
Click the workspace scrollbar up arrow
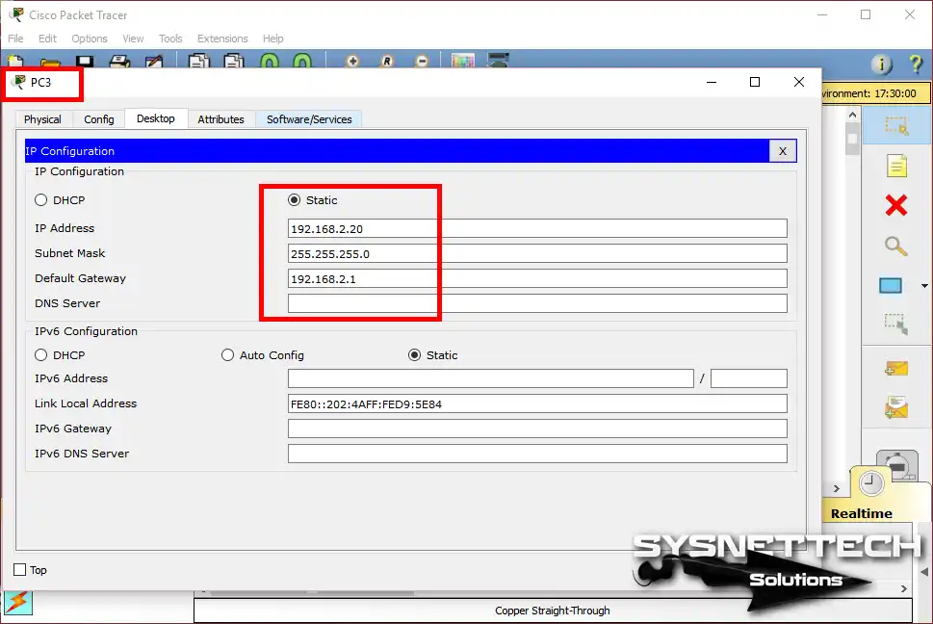[x=853, y=115]
